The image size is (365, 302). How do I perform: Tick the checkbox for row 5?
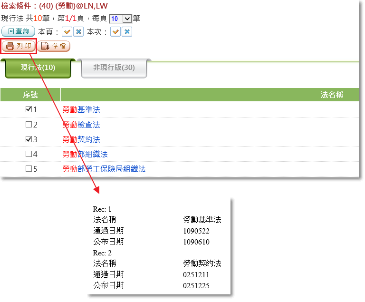pyautogui.click(x=29, y=169)
